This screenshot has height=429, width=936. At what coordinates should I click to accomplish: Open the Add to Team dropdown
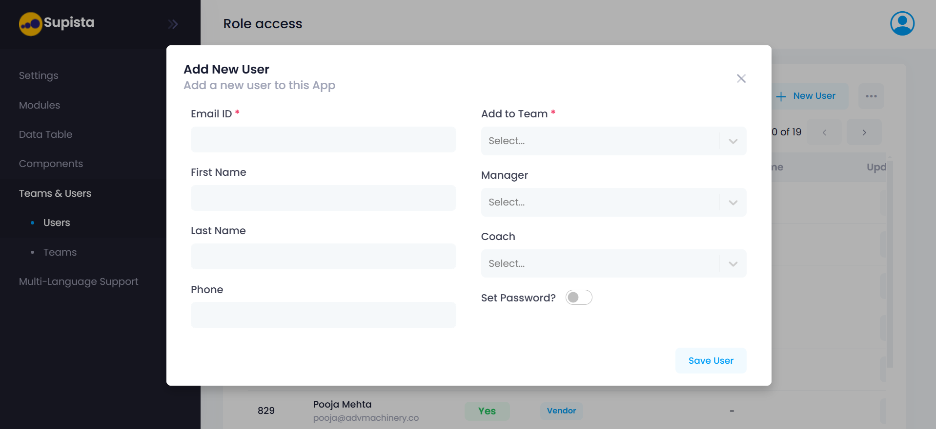613,141
